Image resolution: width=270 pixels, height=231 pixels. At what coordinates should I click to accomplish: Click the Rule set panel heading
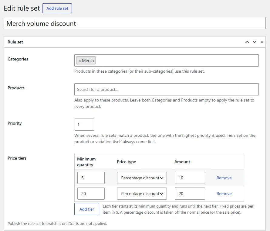pyautogui.click(x=15, y=42)
